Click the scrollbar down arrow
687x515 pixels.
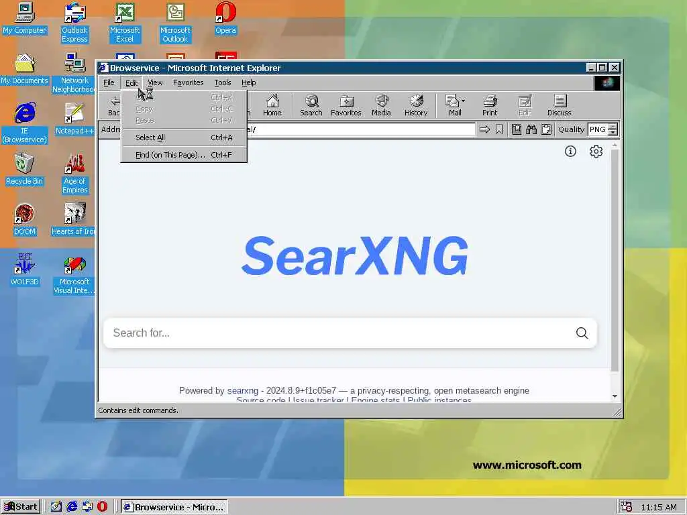pos(615,396)
